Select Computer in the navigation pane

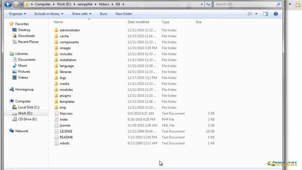click(x=23, y=102)
